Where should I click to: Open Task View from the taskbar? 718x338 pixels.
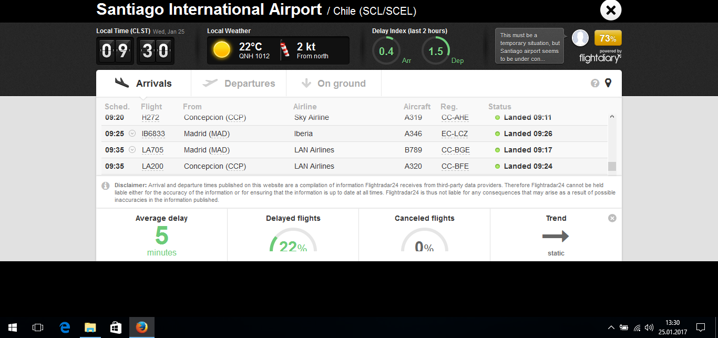tap(38, 327)
